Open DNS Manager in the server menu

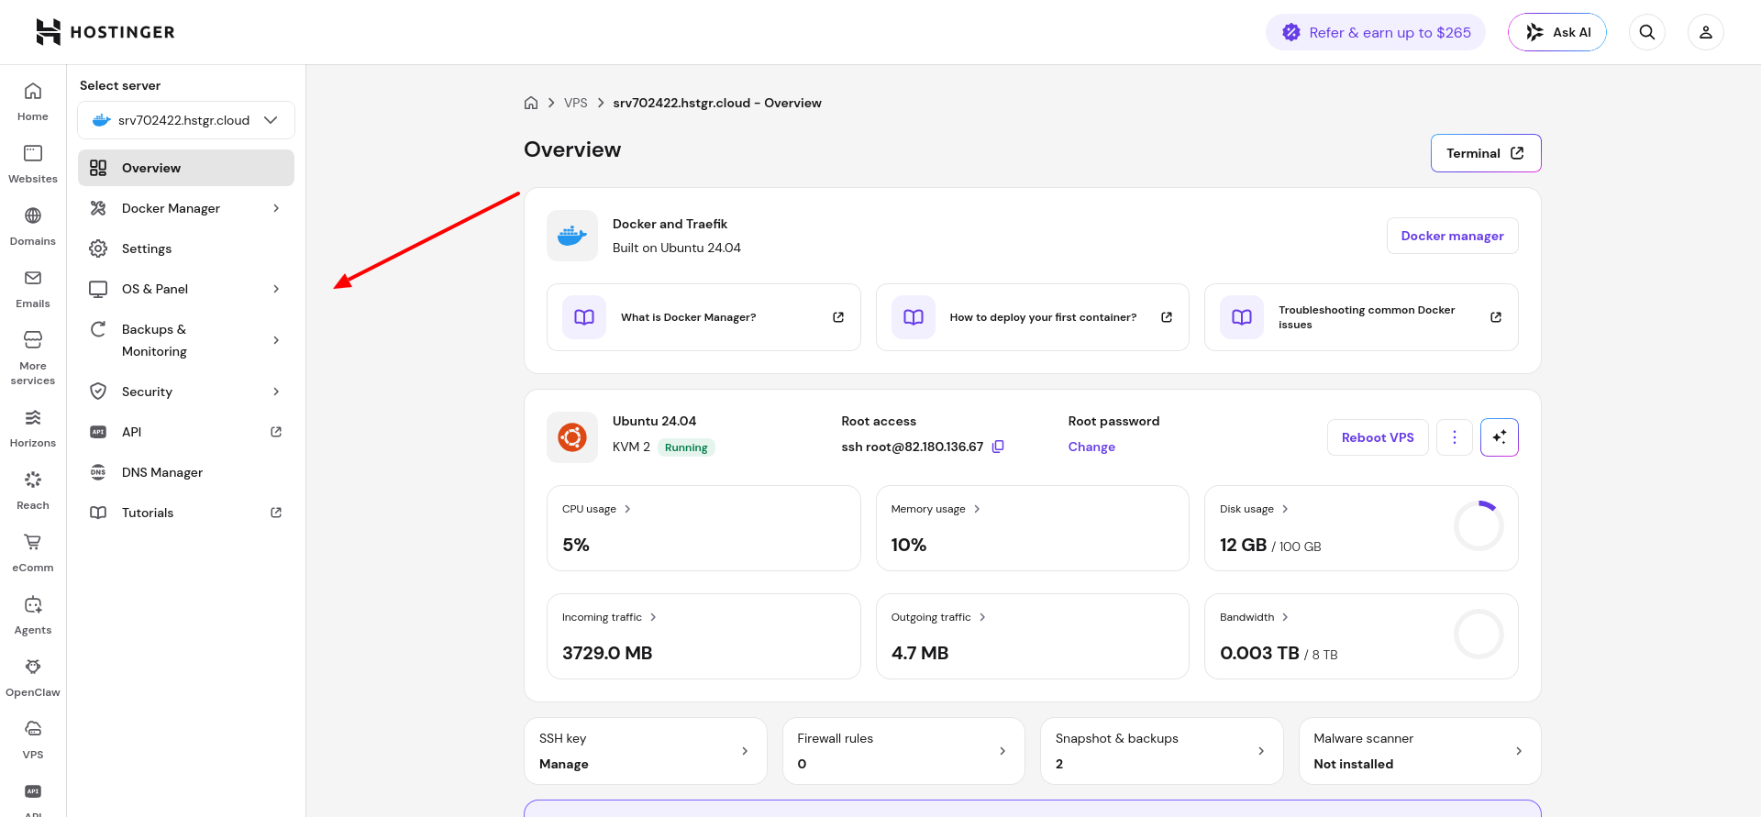coord(186,472)
